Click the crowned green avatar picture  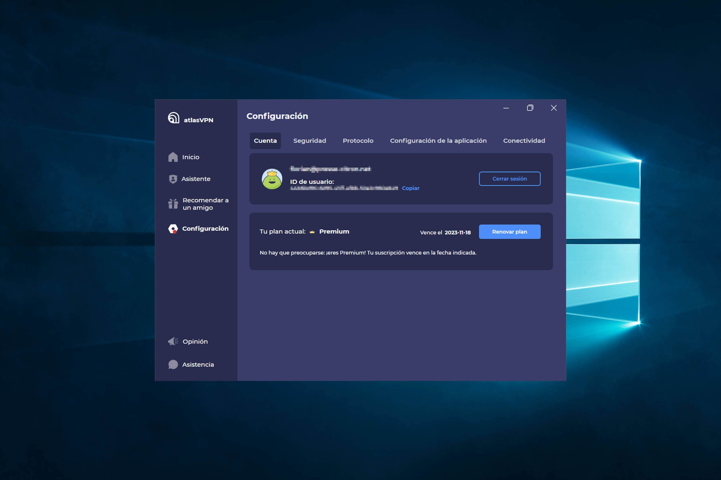(x=272, y=179)
